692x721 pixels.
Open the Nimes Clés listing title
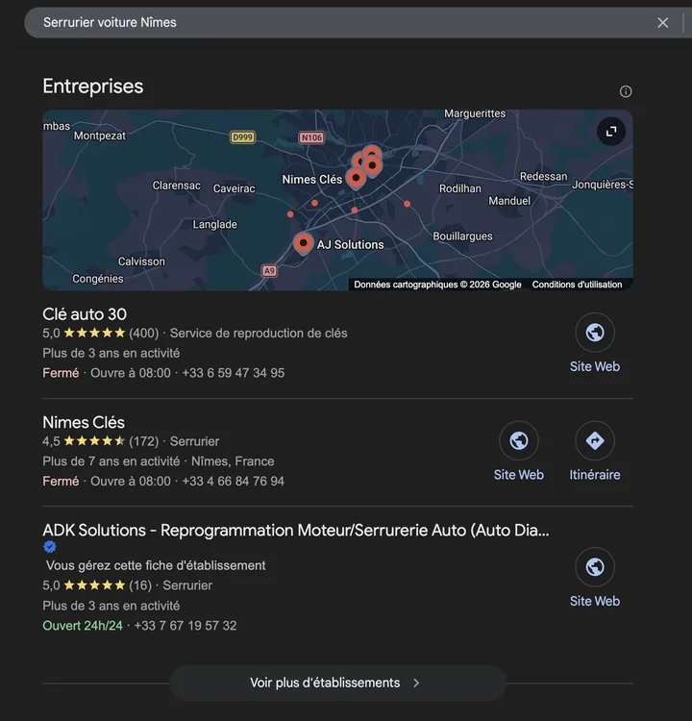84,422
